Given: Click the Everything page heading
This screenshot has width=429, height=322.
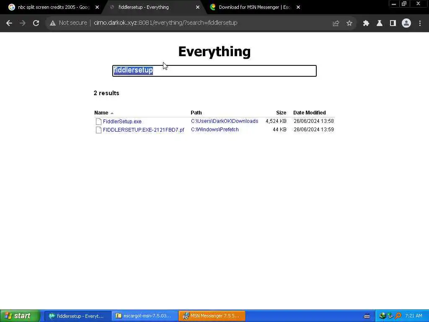Looking at the screenshot, I should point(214,52).
